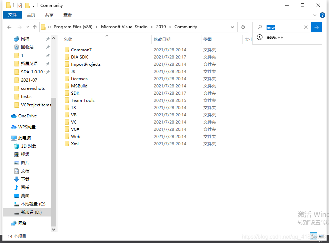Viewport: 329px width, 243px height.
Task: Open the 查看 ribbon tab
Action: (x=68, y=15)
